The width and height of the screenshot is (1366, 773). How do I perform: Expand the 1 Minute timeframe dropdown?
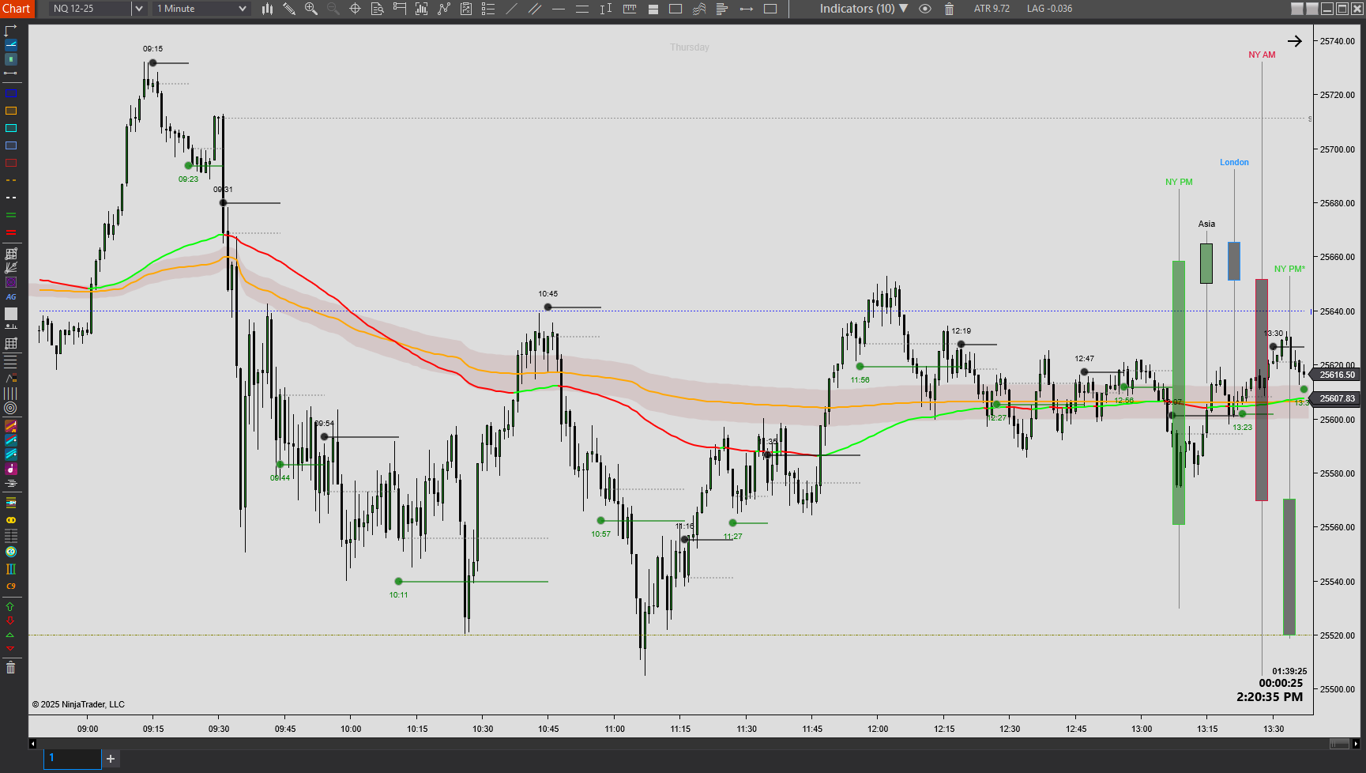(242, 9)
